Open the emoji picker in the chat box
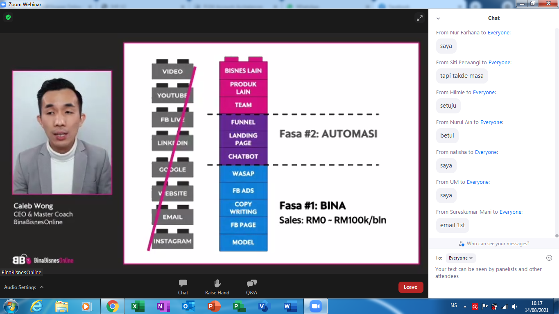This screenshot has width=559, height=314. click(x=549, y=258)
